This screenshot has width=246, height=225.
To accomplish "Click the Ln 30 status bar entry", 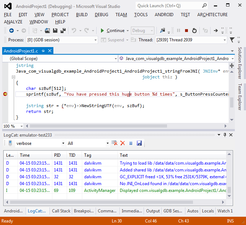I will pos(117,221).
